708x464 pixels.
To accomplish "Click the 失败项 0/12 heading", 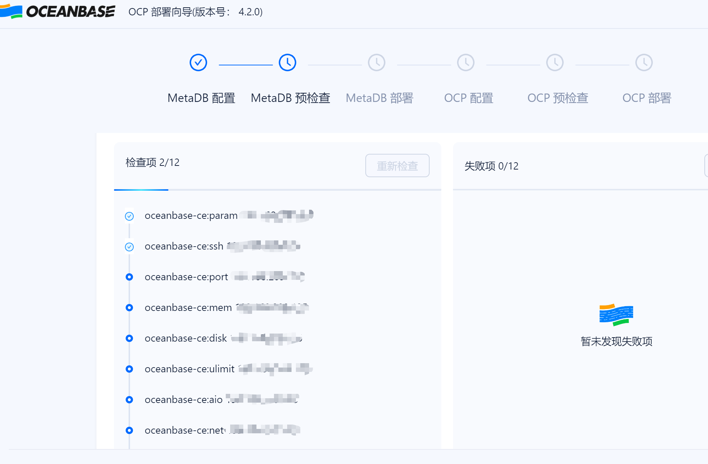I will (x=491, y=166).
